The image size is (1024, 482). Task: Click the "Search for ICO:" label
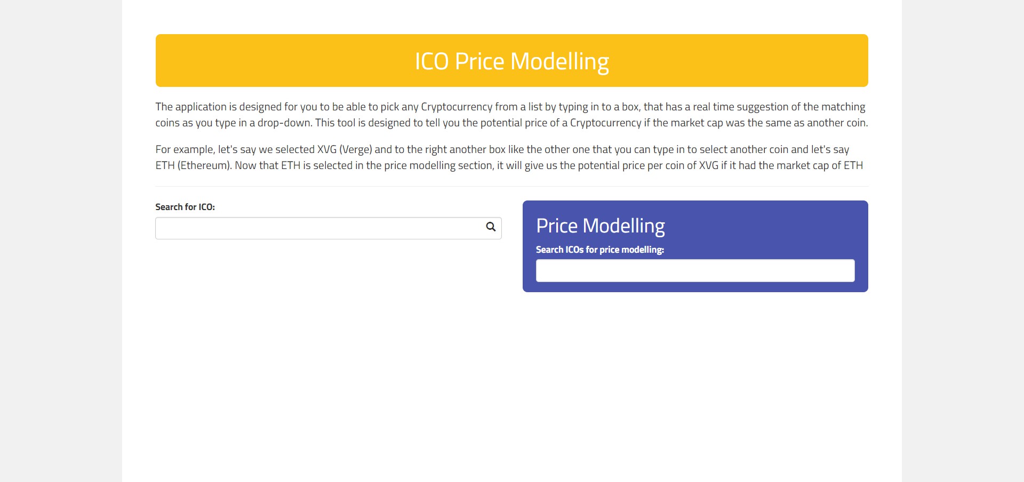point(185,207)
